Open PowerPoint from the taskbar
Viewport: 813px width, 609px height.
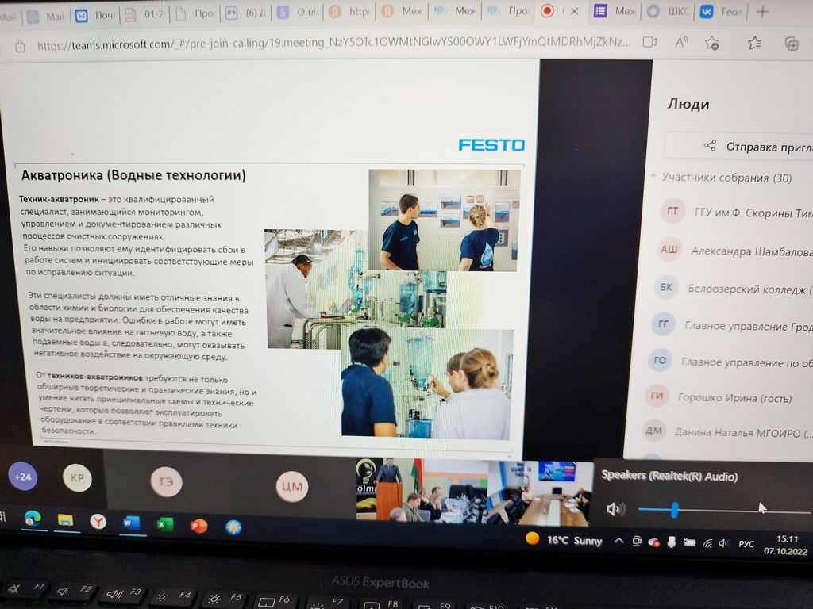point(198,525)
